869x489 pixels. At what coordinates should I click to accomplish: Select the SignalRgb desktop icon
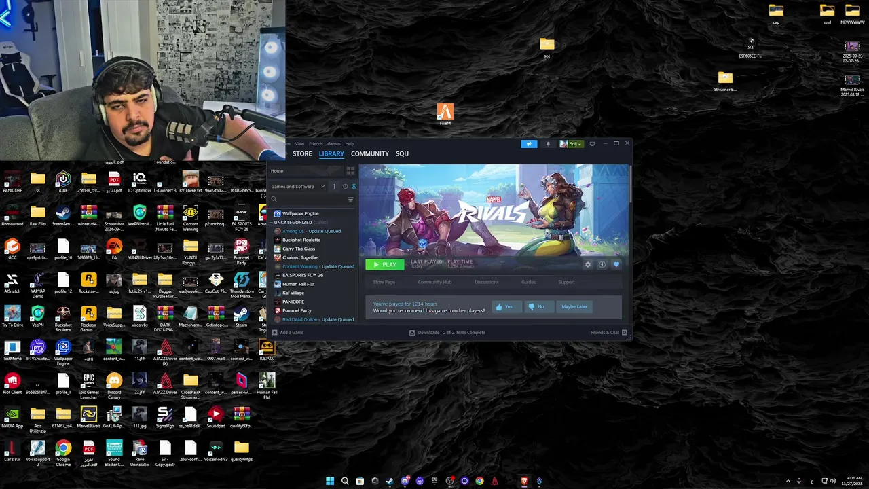pyautogui.click(x=165, y=418)
